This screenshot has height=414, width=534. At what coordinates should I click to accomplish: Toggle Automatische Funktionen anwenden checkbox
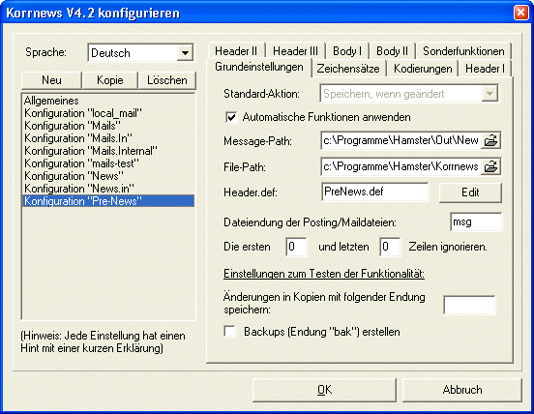coord(231,117)
